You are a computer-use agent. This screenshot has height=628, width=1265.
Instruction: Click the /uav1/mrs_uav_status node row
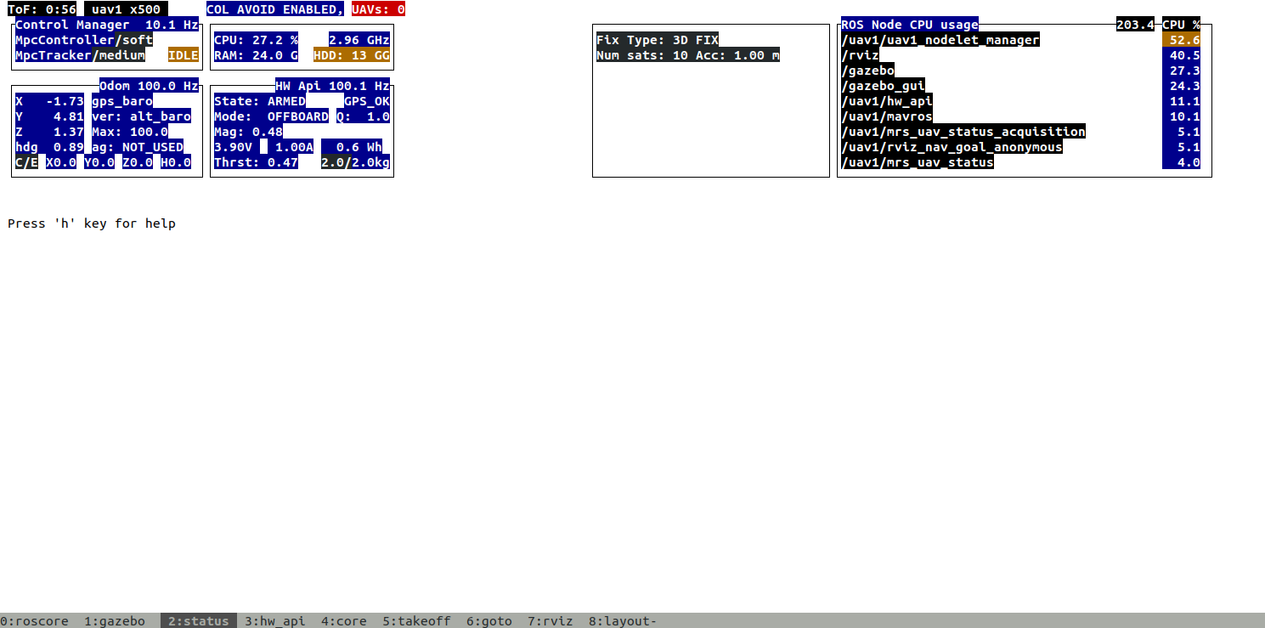click(x=918, y=162)
